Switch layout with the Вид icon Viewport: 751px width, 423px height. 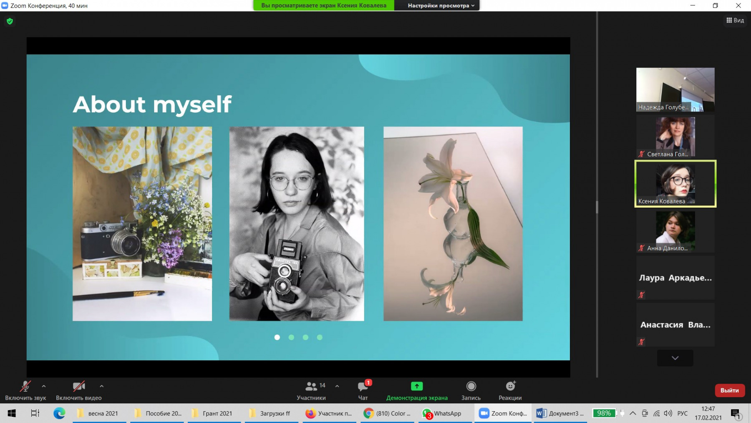tap(735, 20)
